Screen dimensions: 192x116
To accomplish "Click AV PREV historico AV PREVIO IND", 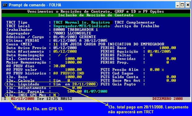I will coord(69,73).
